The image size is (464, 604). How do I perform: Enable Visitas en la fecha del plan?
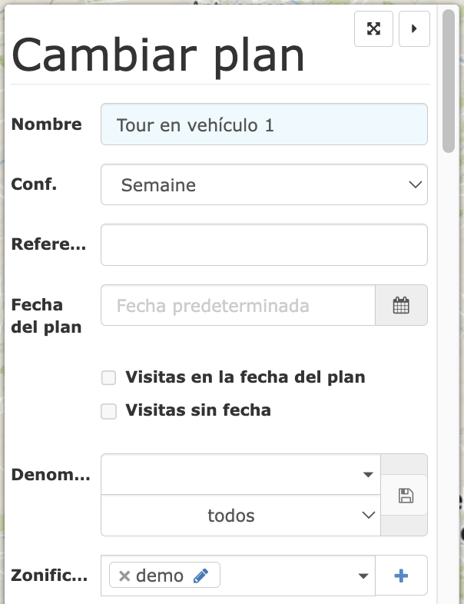coord(109,378)
